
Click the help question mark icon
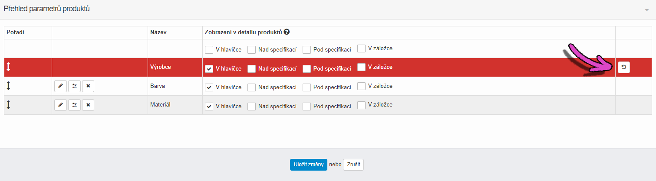pos(287,32)
